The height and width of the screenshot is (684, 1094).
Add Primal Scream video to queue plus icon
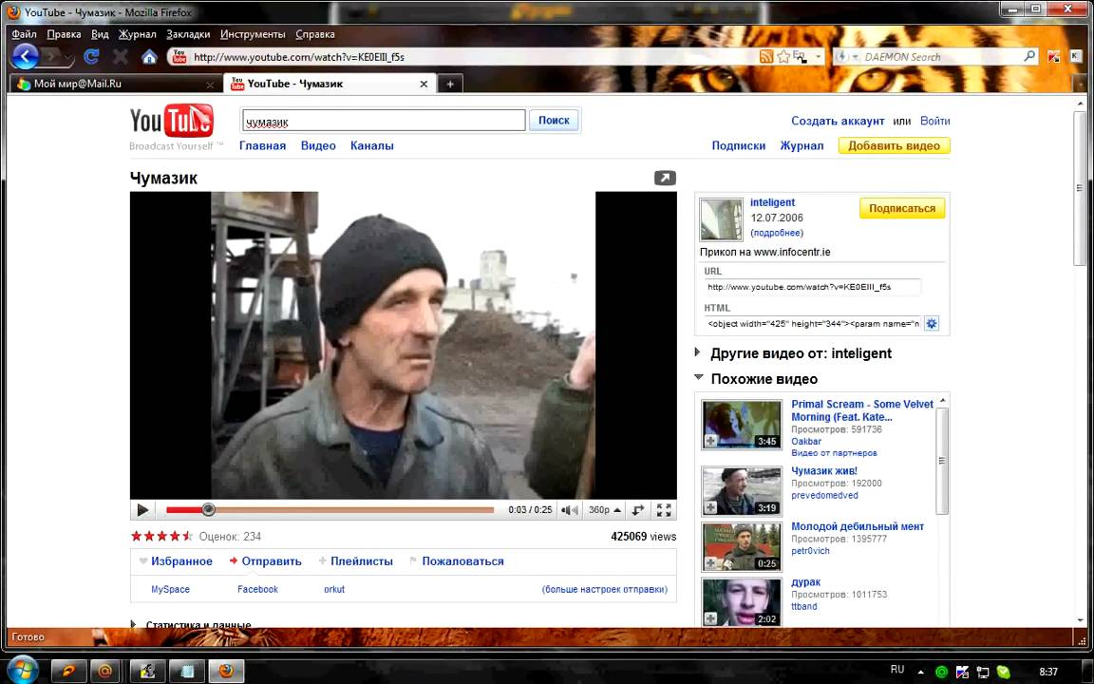coord(710,441)
